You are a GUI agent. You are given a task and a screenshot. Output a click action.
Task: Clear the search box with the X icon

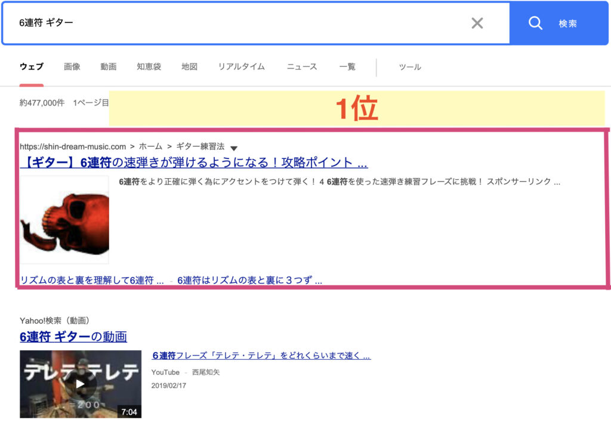[477, 23]
